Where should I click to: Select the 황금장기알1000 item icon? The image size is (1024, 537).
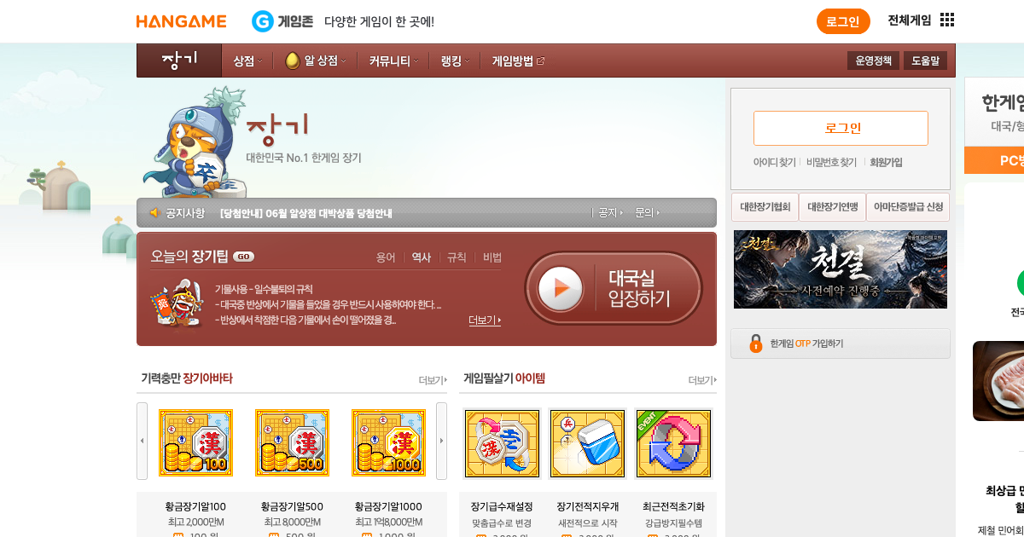[388, 442]
